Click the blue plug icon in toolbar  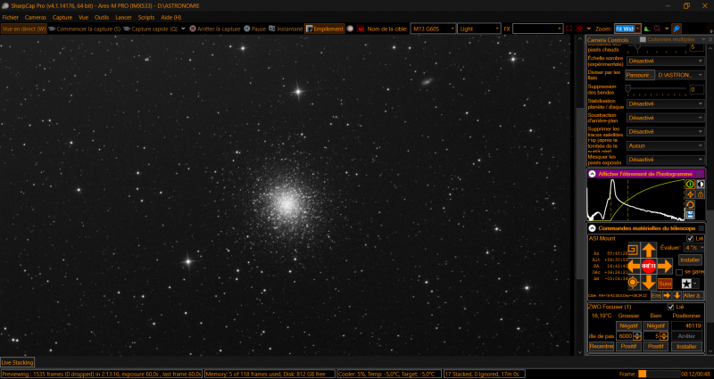(x=677, y=29)
